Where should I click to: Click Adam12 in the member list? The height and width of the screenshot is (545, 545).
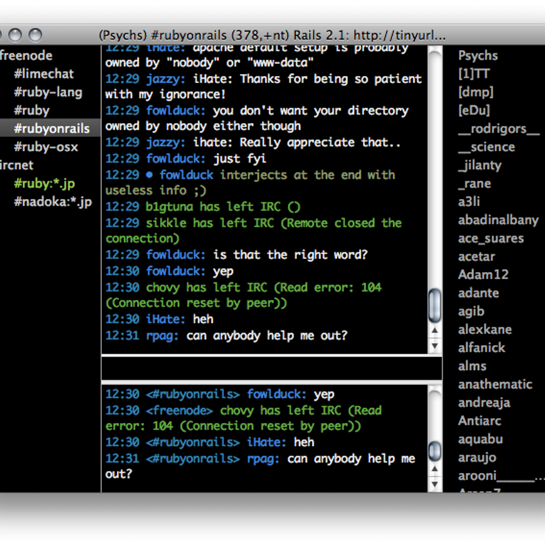[x=483, y=274]
